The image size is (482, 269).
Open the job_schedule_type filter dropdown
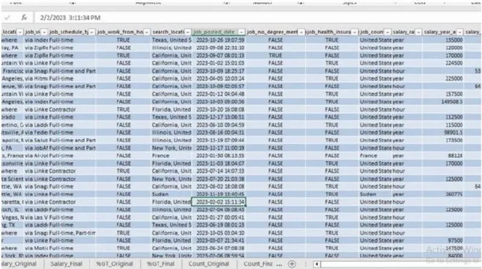click(x=92, y=32)
